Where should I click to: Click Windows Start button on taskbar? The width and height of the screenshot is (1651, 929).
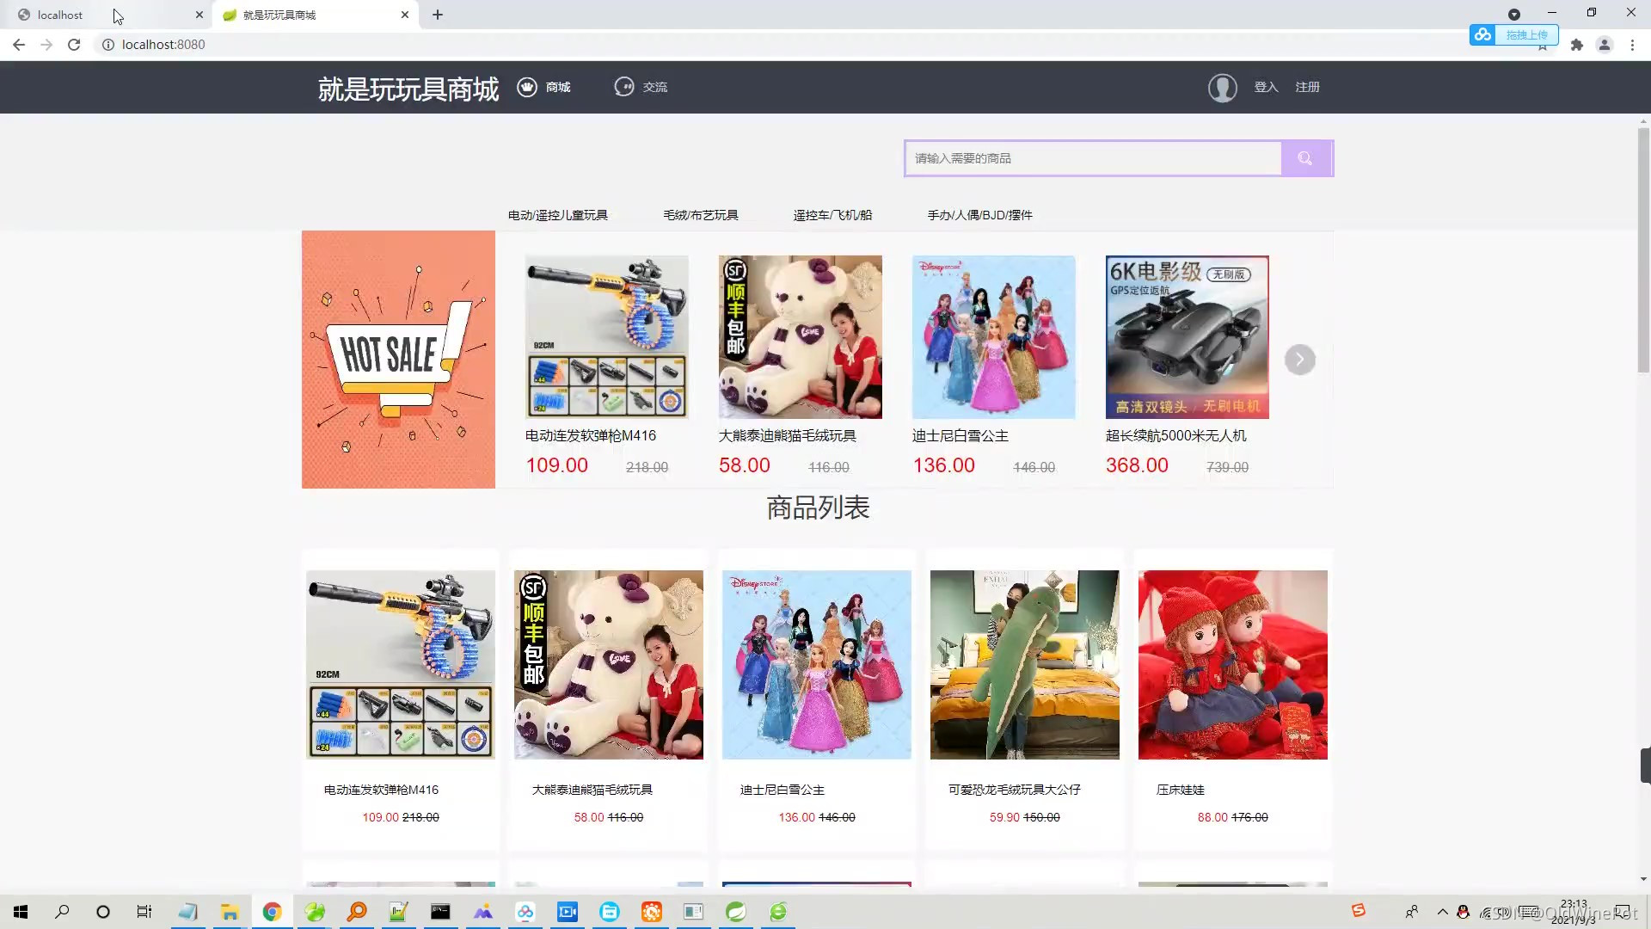pyautogui.click(x=21, y=912)
